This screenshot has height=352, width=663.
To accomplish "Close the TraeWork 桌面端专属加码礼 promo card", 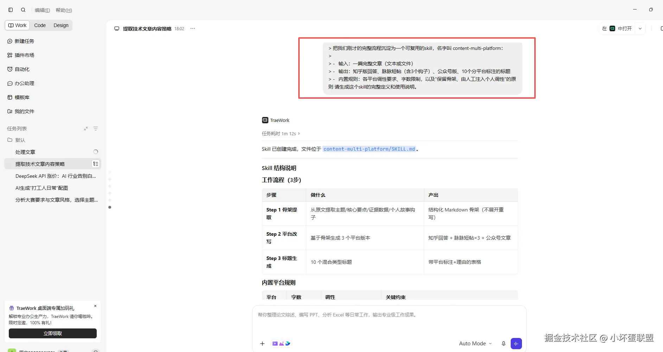I will click(95, 306).
